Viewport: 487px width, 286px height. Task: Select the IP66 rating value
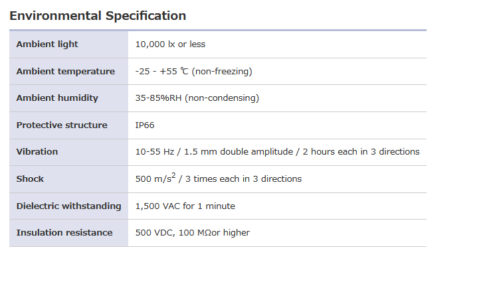[145, 125]
